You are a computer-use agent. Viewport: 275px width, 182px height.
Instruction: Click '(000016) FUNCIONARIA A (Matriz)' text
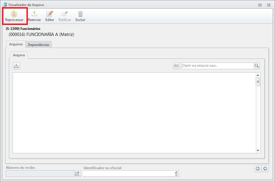[41, 34]
